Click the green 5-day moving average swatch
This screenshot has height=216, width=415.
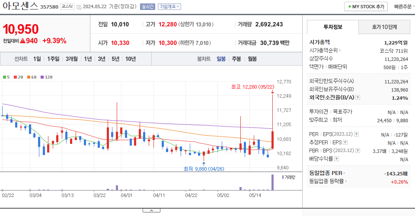pyautogui.click(x=4, y=77)
